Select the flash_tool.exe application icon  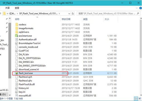(x=16, y=73)
